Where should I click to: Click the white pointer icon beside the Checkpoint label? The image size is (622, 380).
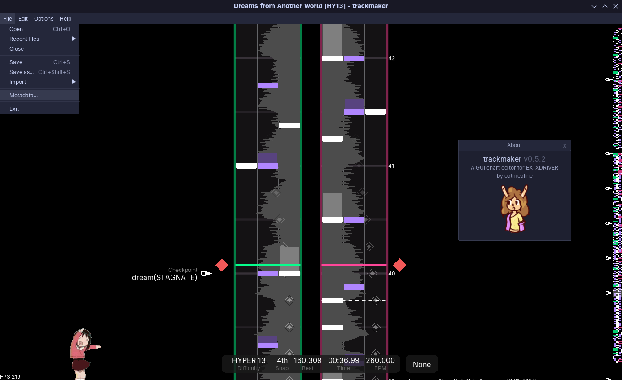[x=206, y=273]
